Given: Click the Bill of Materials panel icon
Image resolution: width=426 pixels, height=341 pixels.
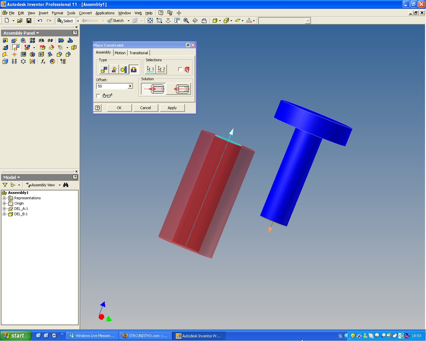Looking at the screenshot, I should (63, 62).
